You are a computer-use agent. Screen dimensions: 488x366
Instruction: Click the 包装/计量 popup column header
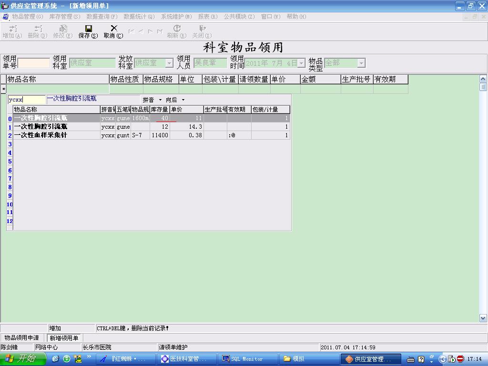pyautogui.click(x=271, y=110)
